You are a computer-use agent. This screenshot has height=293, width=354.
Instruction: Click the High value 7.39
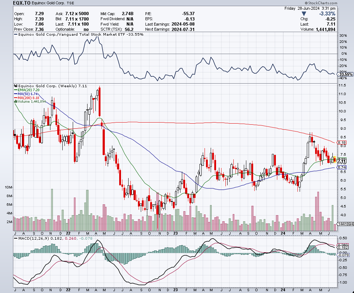pos(39,19)
